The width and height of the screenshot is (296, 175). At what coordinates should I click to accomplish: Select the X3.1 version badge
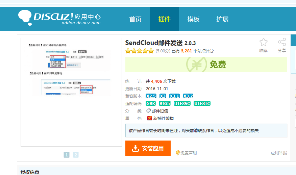(174, 96)
